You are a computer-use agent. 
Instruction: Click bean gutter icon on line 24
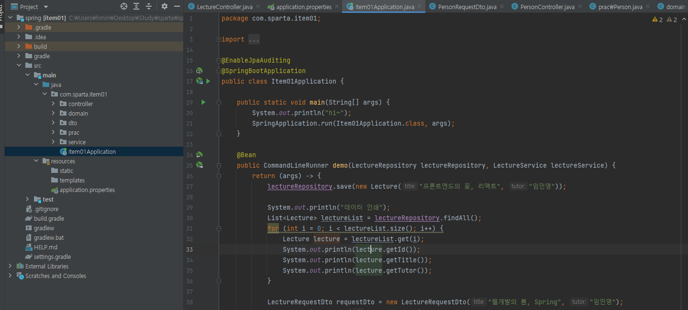pyautogui.click(x=200, y=155)
